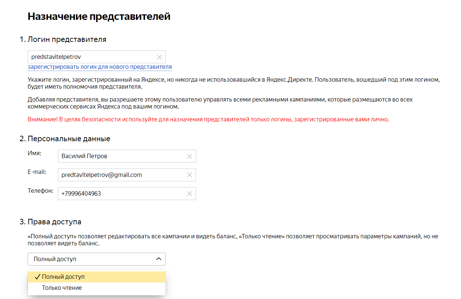Click the «Телефон:» field label
This screenshot has height=299, width=461.
pos(41,191)
